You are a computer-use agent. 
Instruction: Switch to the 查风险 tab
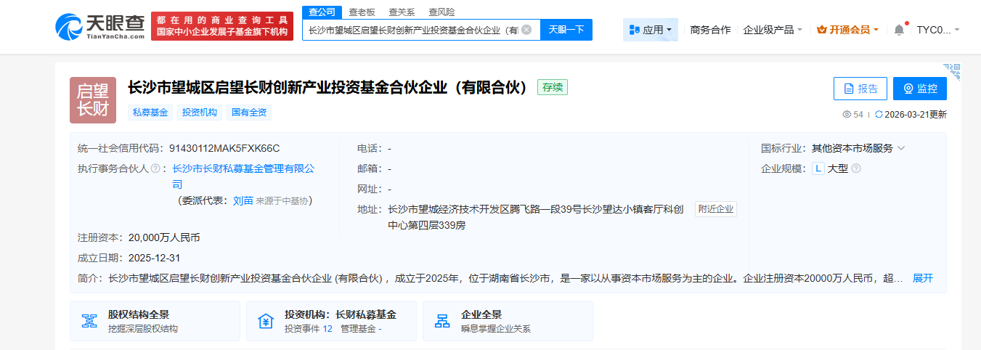pyautogui.click(x=441, y=12)
